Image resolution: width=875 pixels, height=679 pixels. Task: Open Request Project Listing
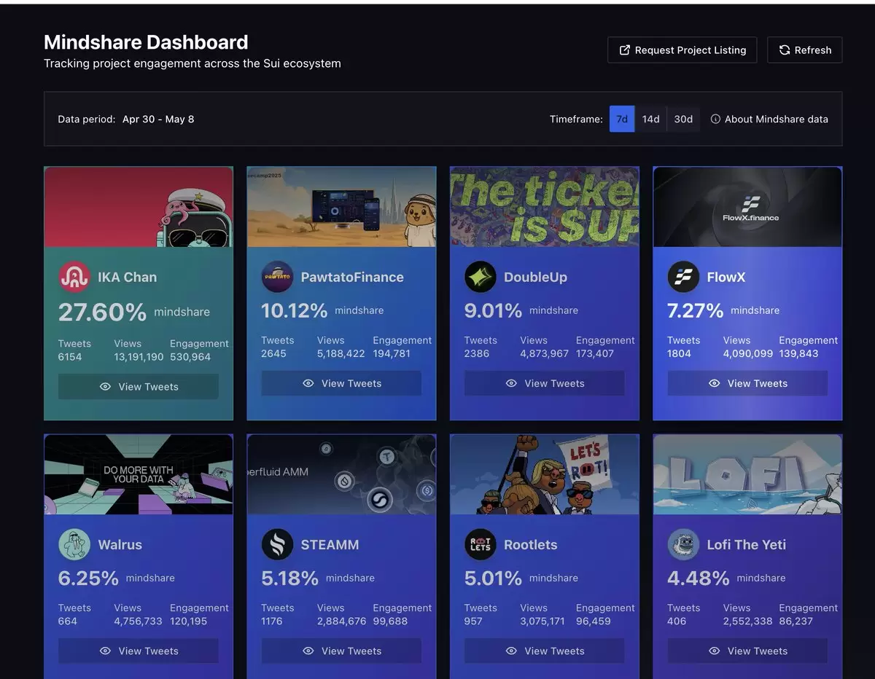pos(682,50)
